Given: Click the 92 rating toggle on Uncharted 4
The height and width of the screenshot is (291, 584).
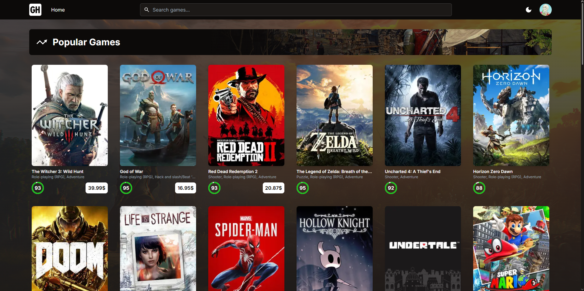Looking at the screenshot, I should (x=391, y=188).
